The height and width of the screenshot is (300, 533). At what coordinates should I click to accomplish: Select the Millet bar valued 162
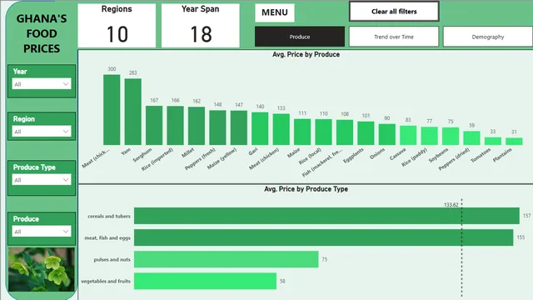pos(197,126)
